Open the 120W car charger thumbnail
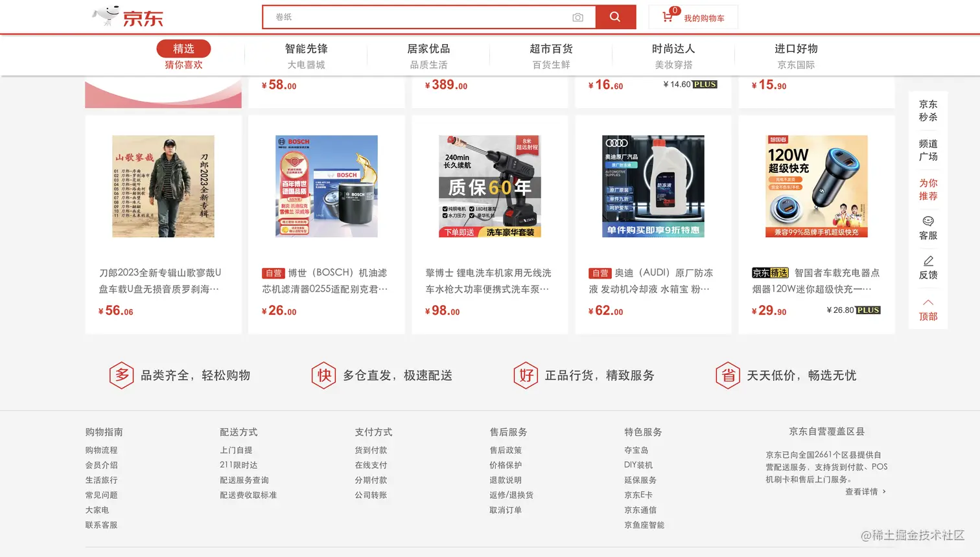This screenshot has width=980, height=557. coord(817,186)
